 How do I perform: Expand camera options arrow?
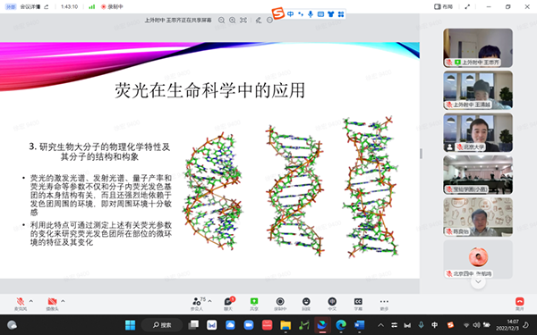click(x=63, y=301)
